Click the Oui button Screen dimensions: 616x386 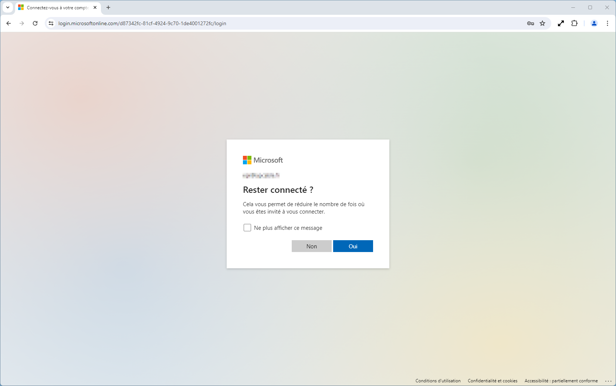[x=353, y=246]
